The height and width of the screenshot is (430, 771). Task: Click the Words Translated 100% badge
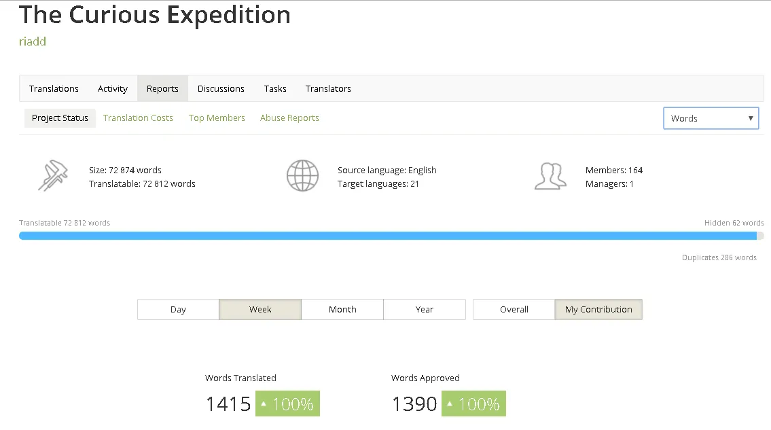click(287, 404)
